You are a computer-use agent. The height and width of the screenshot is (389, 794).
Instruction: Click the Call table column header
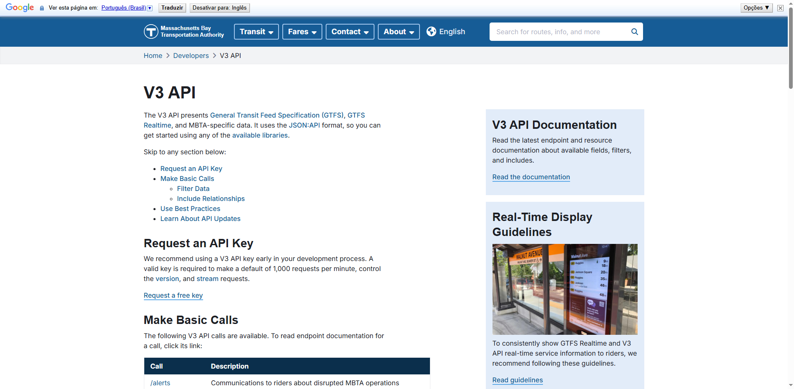pos(156,366)
